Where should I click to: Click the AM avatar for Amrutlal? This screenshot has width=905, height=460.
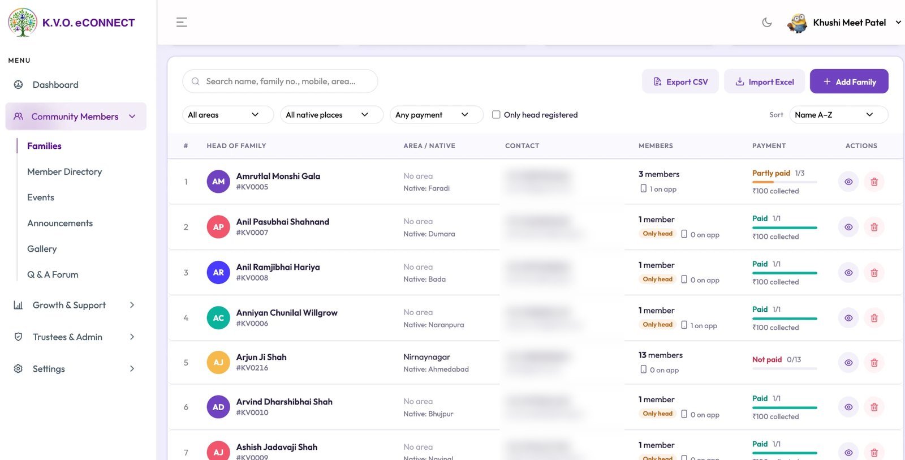[218, 182]
